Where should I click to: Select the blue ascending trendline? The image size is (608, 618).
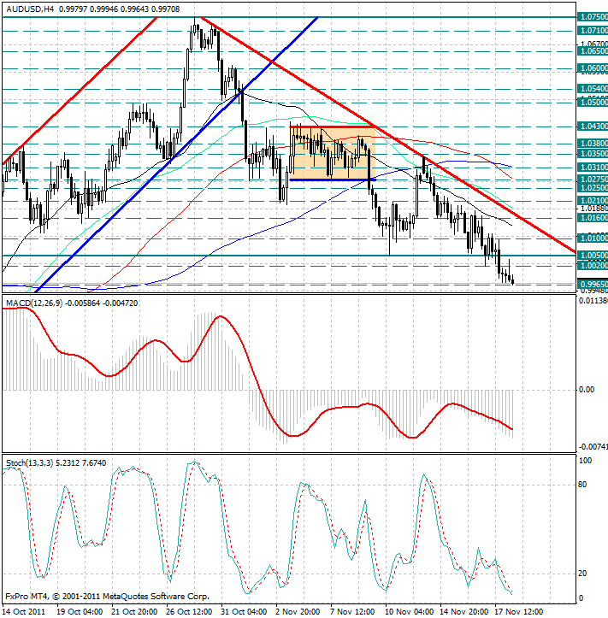tap(176, 155)
